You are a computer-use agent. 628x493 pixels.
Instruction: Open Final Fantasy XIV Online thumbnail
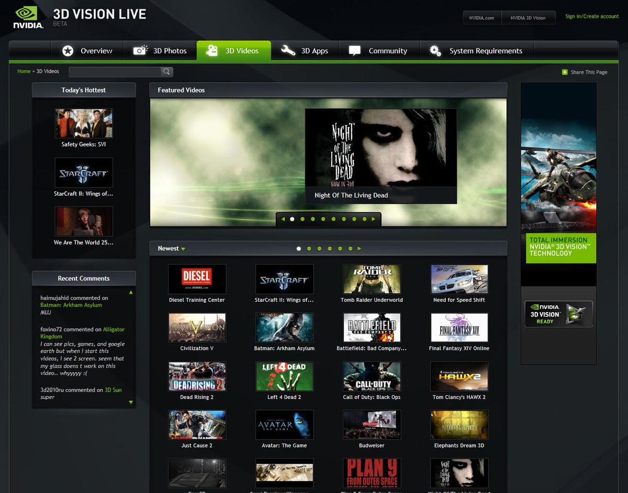459,328
